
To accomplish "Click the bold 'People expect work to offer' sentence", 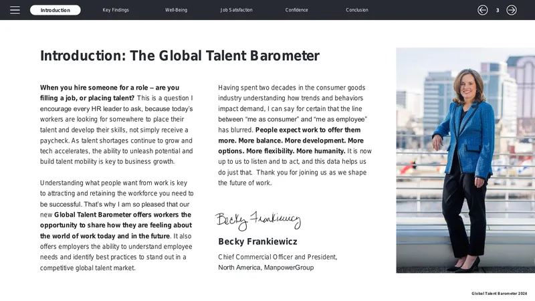I will [x=308, y=130].
